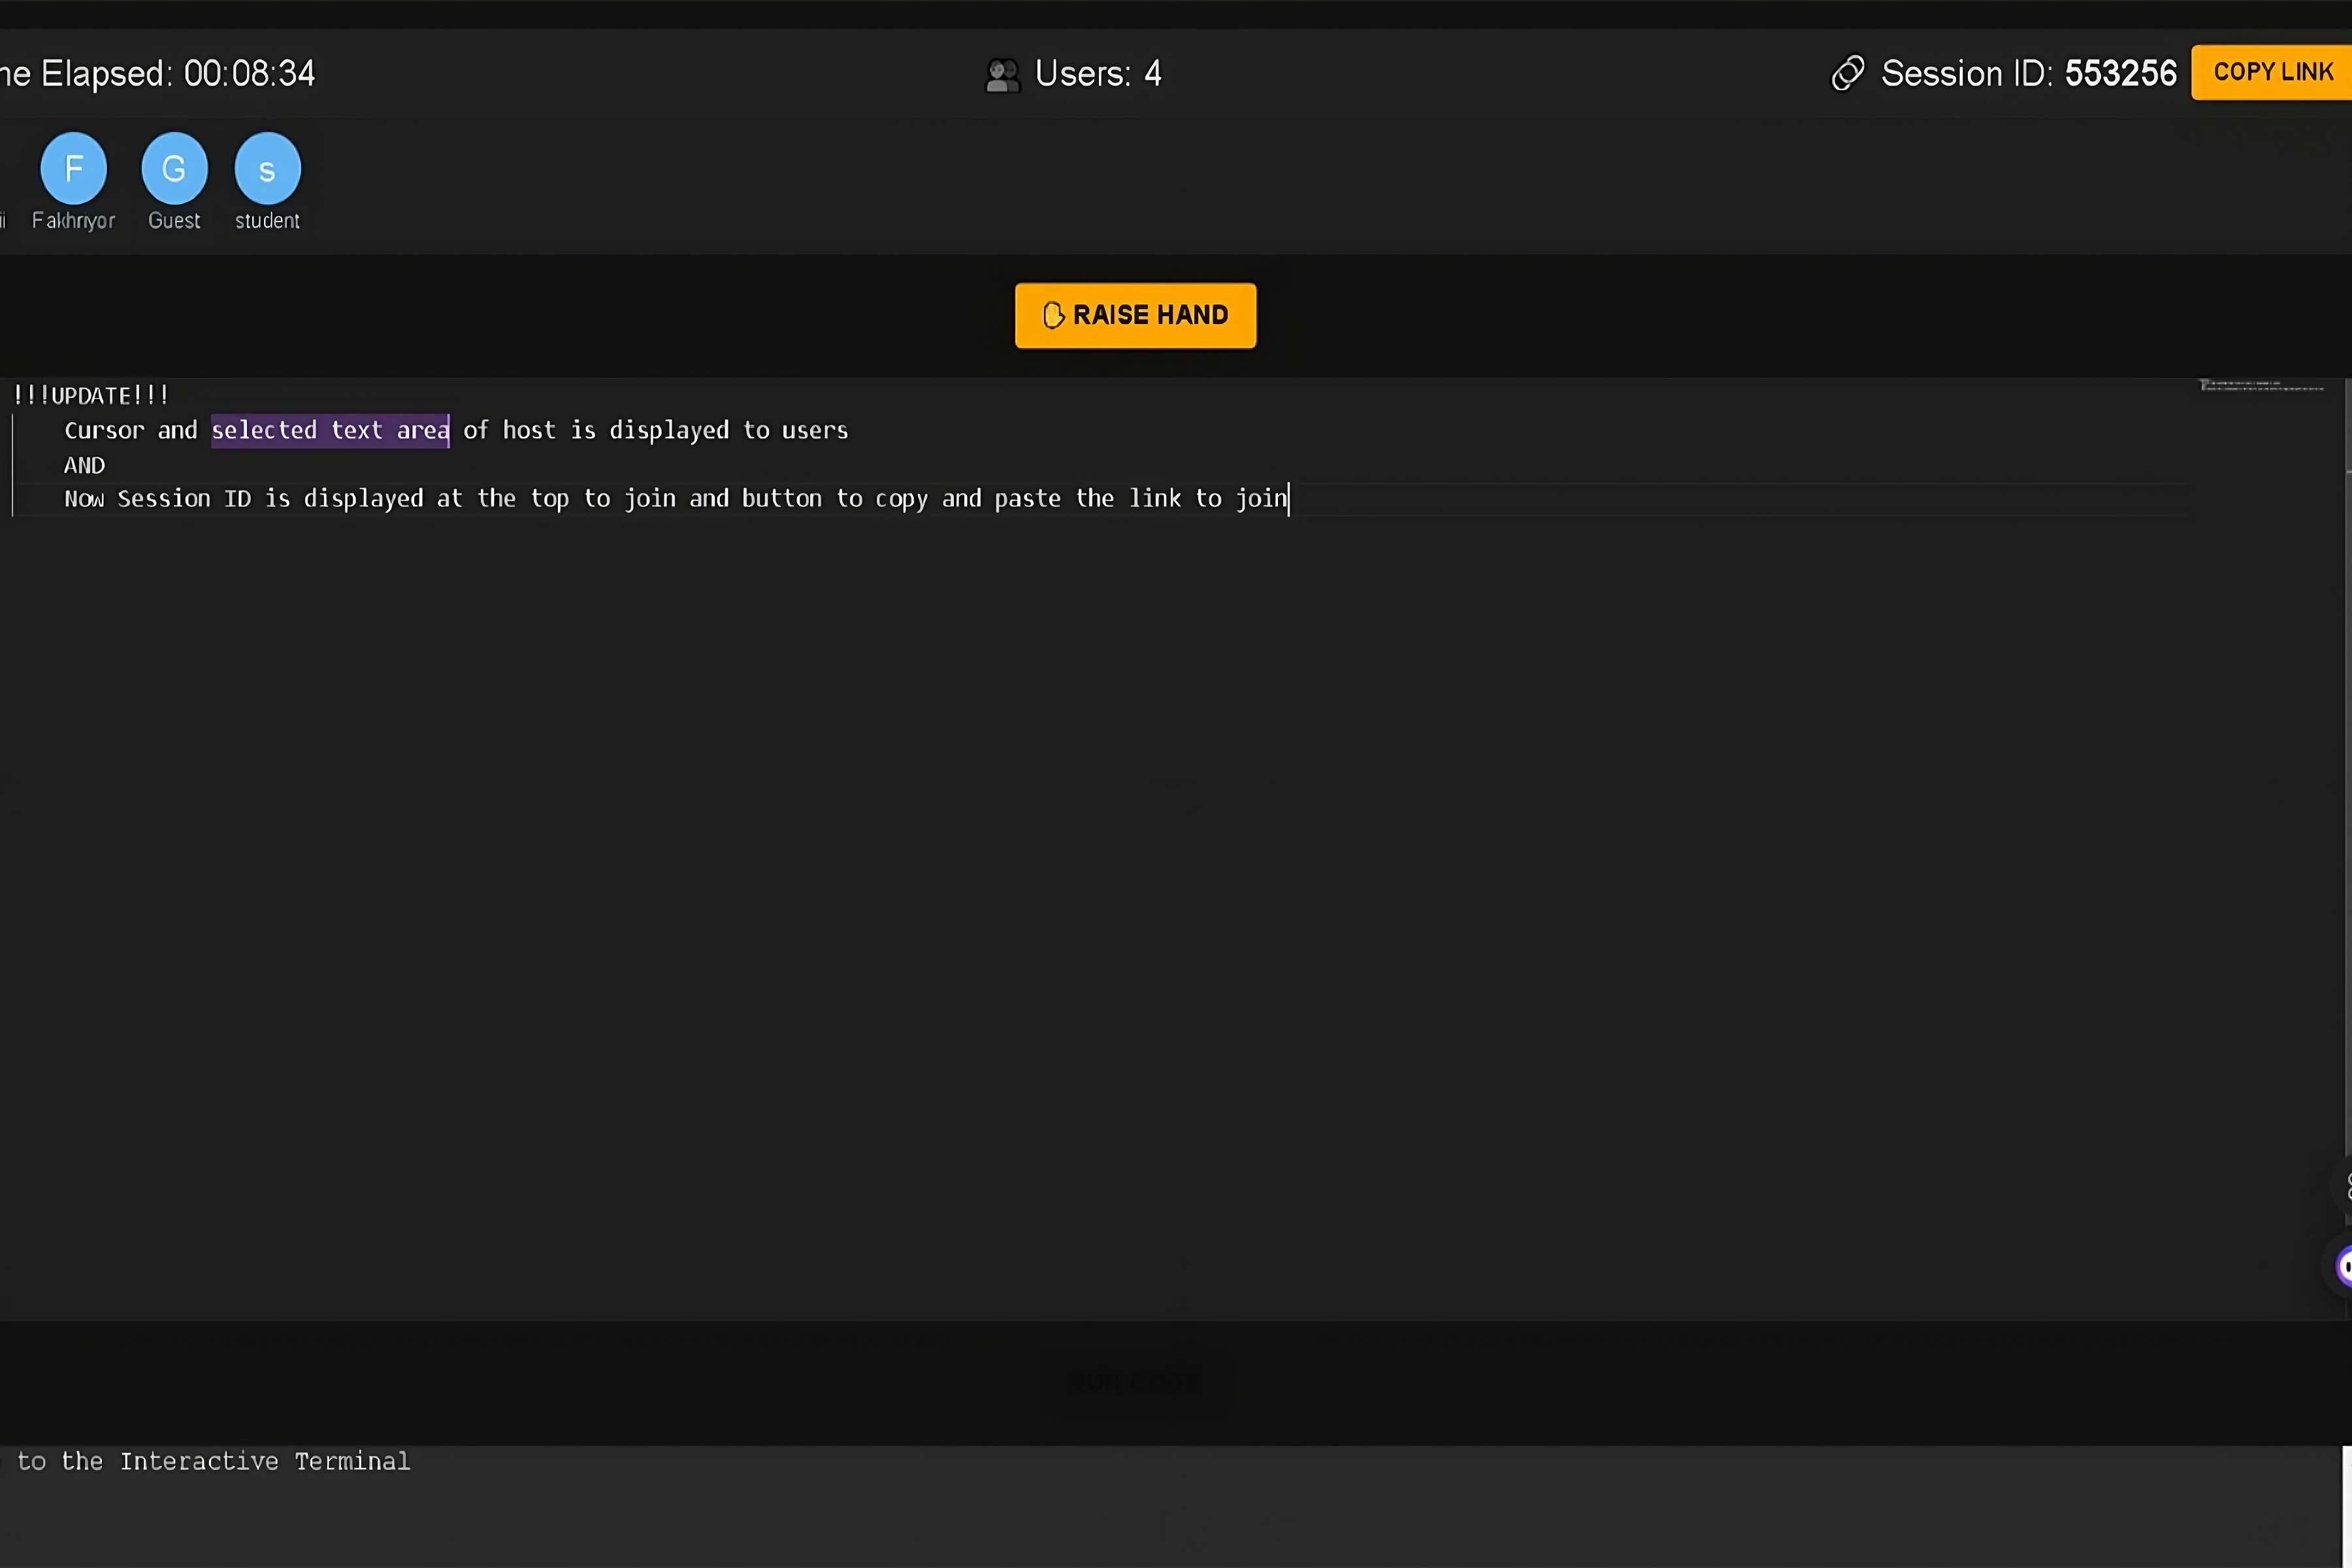
Task: Click the Guest user avatar circle
Action: point(174,168)
